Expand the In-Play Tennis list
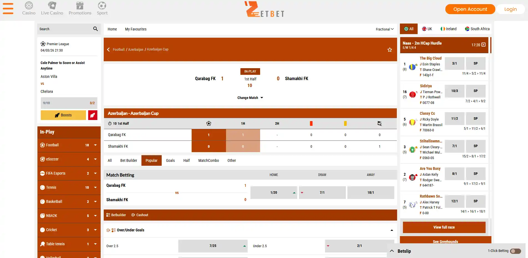The height and width of the screenshot is (258, 528). (x=95, y=188)
